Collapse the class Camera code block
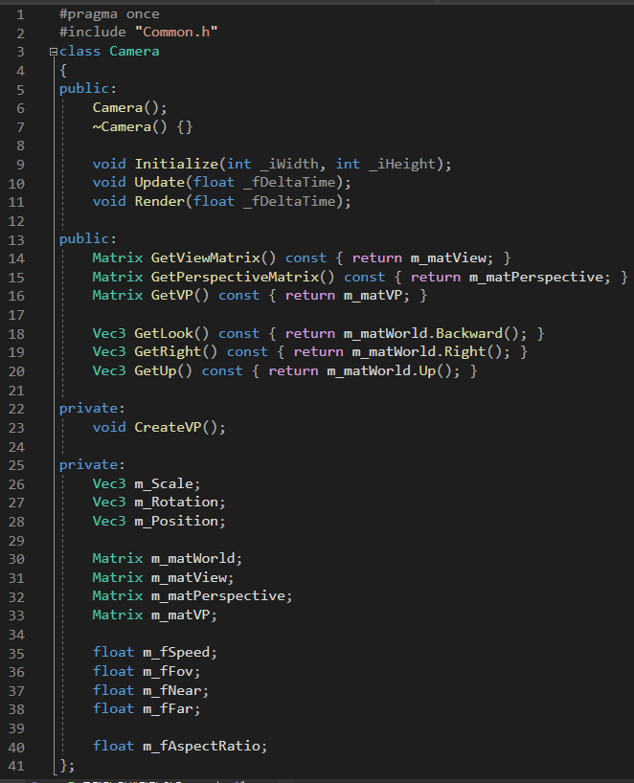Image resolution: width=634 pixels, height=783 pixels. tap(54, 52)
